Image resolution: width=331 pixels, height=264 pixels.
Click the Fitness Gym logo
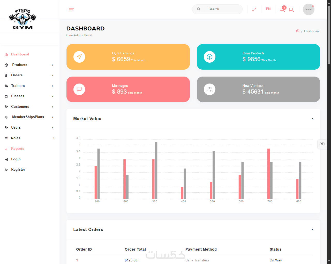point(23,19)
